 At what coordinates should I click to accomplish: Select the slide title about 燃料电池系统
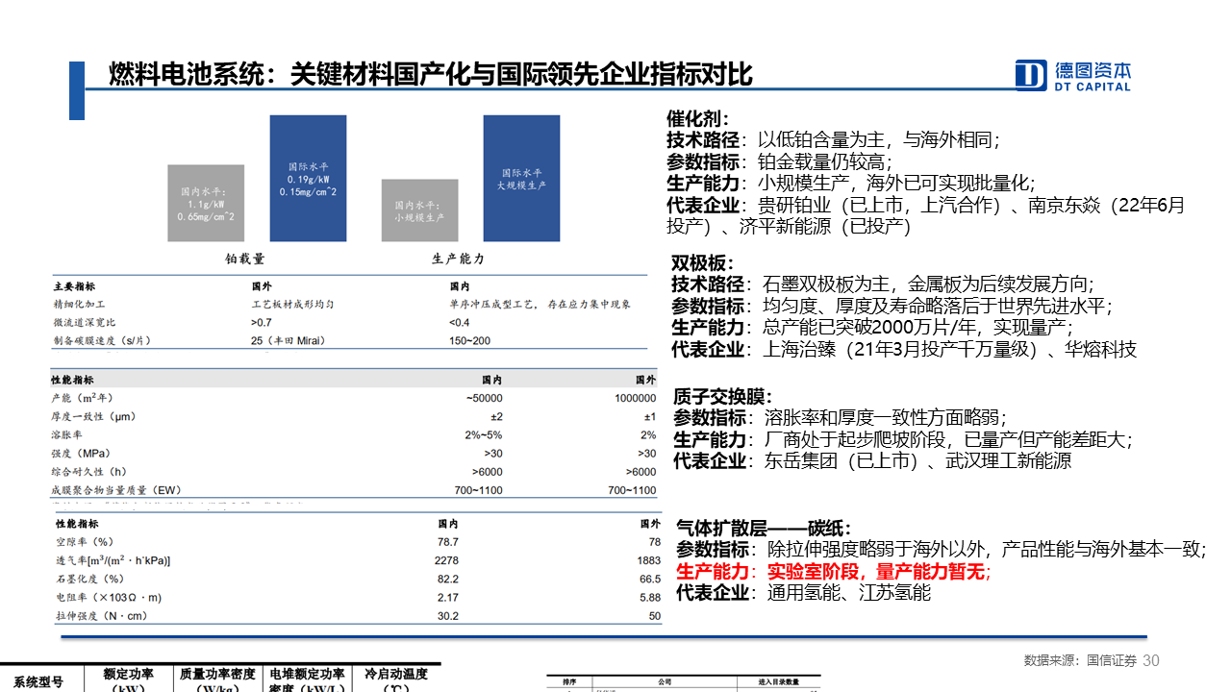431,74
